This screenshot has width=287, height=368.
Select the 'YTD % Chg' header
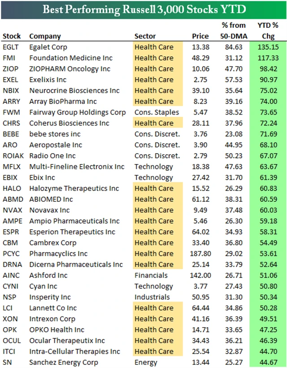tap(269, 30)
